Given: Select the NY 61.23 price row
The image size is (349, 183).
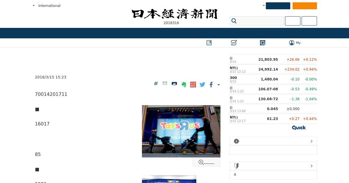Looking at the screenshot, I should 273,119.
